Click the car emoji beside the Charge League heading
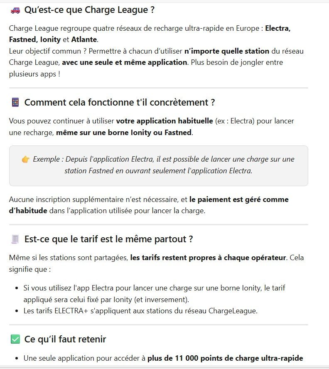329x369 pixels. (x=15, y=10)
